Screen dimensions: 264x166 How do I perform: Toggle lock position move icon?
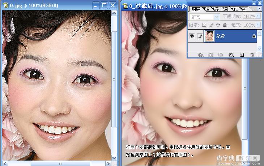pos(218,25)
